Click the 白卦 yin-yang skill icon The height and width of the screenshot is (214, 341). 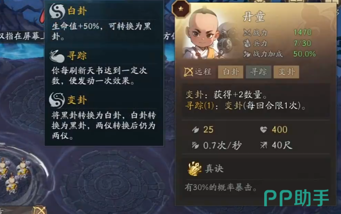(x=57, y=11)
